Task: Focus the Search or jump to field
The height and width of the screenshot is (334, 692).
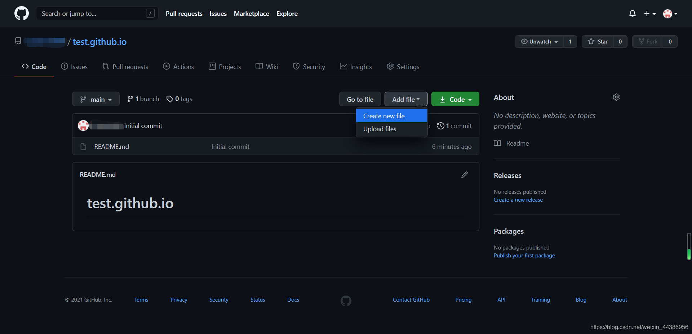Action: [x=97, y=13]
